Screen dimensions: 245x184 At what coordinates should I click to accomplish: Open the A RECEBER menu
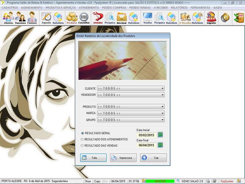click(160, 8)
